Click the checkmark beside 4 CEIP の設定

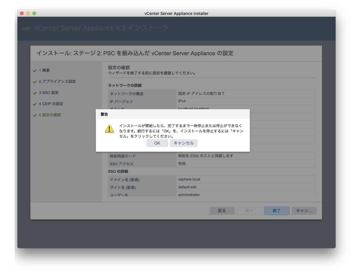pos(35,104)
